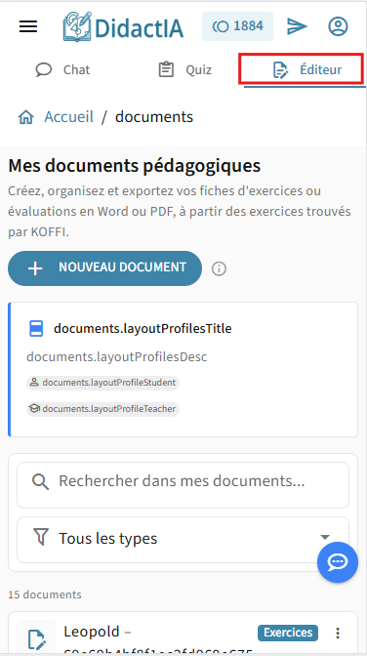
Task: Click the 15 documents count text
Action: [x=45, y=594]
